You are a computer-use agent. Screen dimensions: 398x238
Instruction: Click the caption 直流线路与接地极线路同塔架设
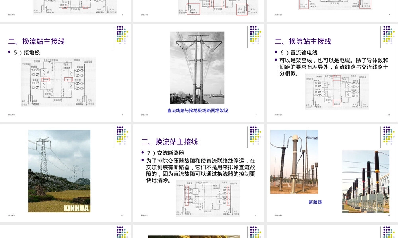coord(197,111)
